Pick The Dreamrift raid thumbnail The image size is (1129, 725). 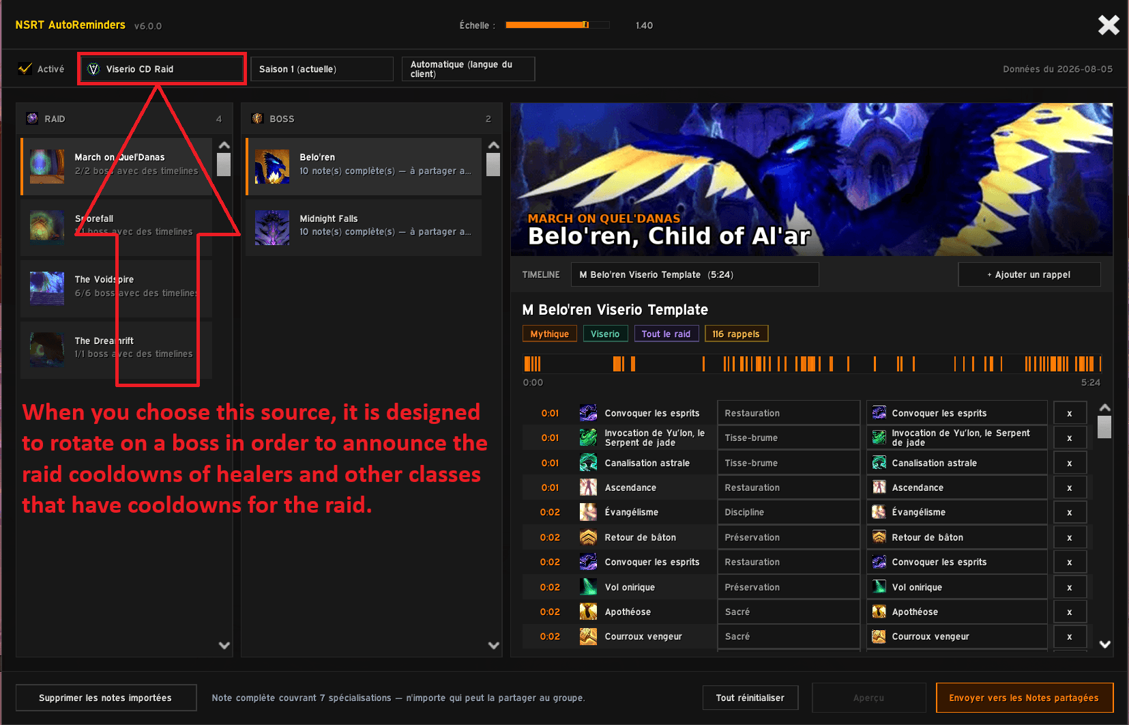click(x=47, y=350)
